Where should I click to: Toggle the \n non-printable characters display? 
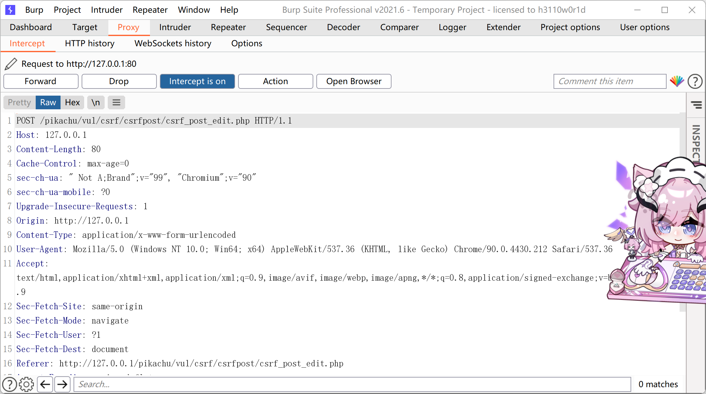coord(96,102)
